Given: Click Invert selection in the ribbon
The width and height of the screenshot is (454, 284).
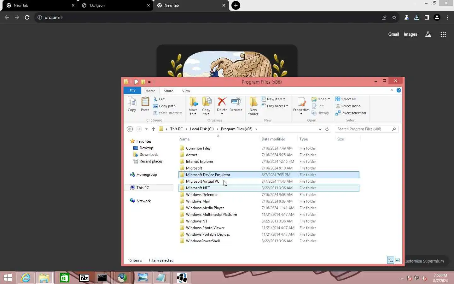Looking at the screenshot, I should (351, 113).
